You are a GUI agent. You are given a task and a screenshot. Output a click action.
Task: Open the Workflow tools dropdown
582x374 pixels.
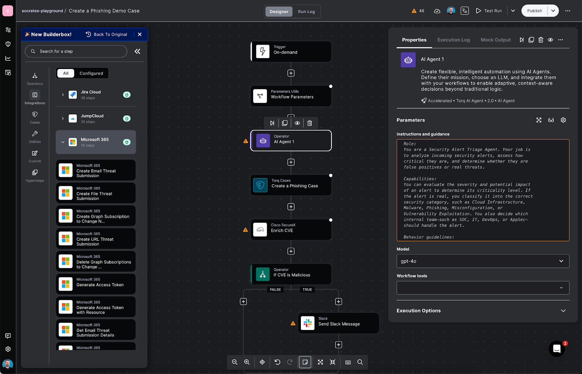tap(482, 288)
